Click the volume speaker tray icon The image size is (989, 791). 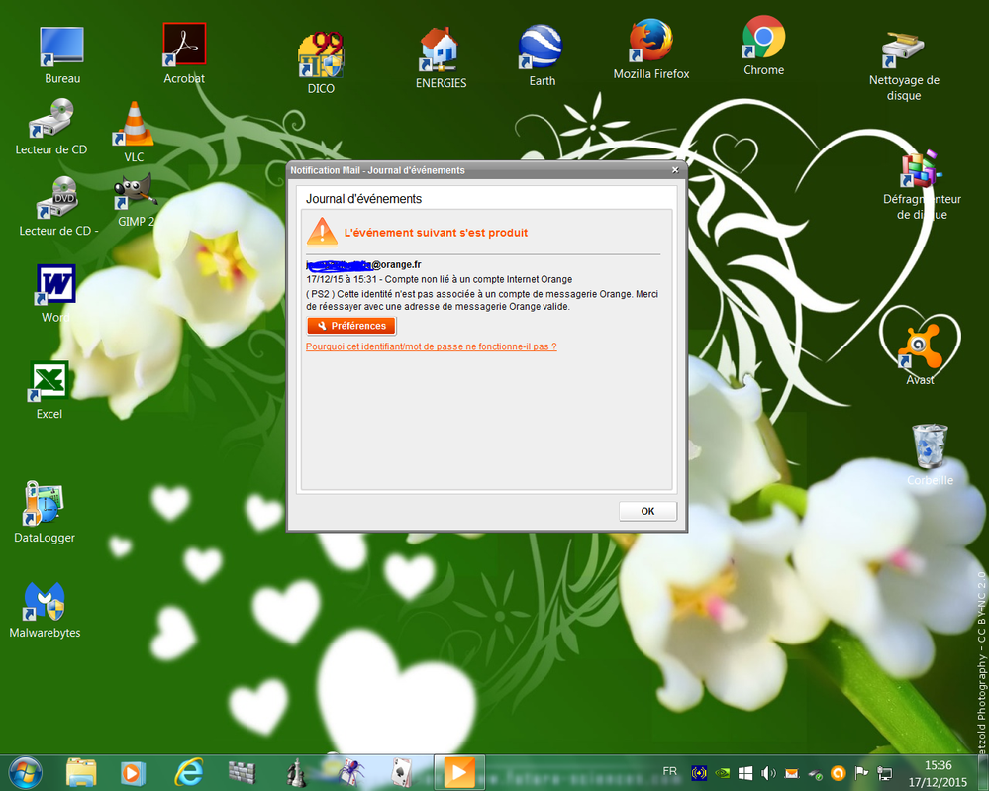[768, 773]
